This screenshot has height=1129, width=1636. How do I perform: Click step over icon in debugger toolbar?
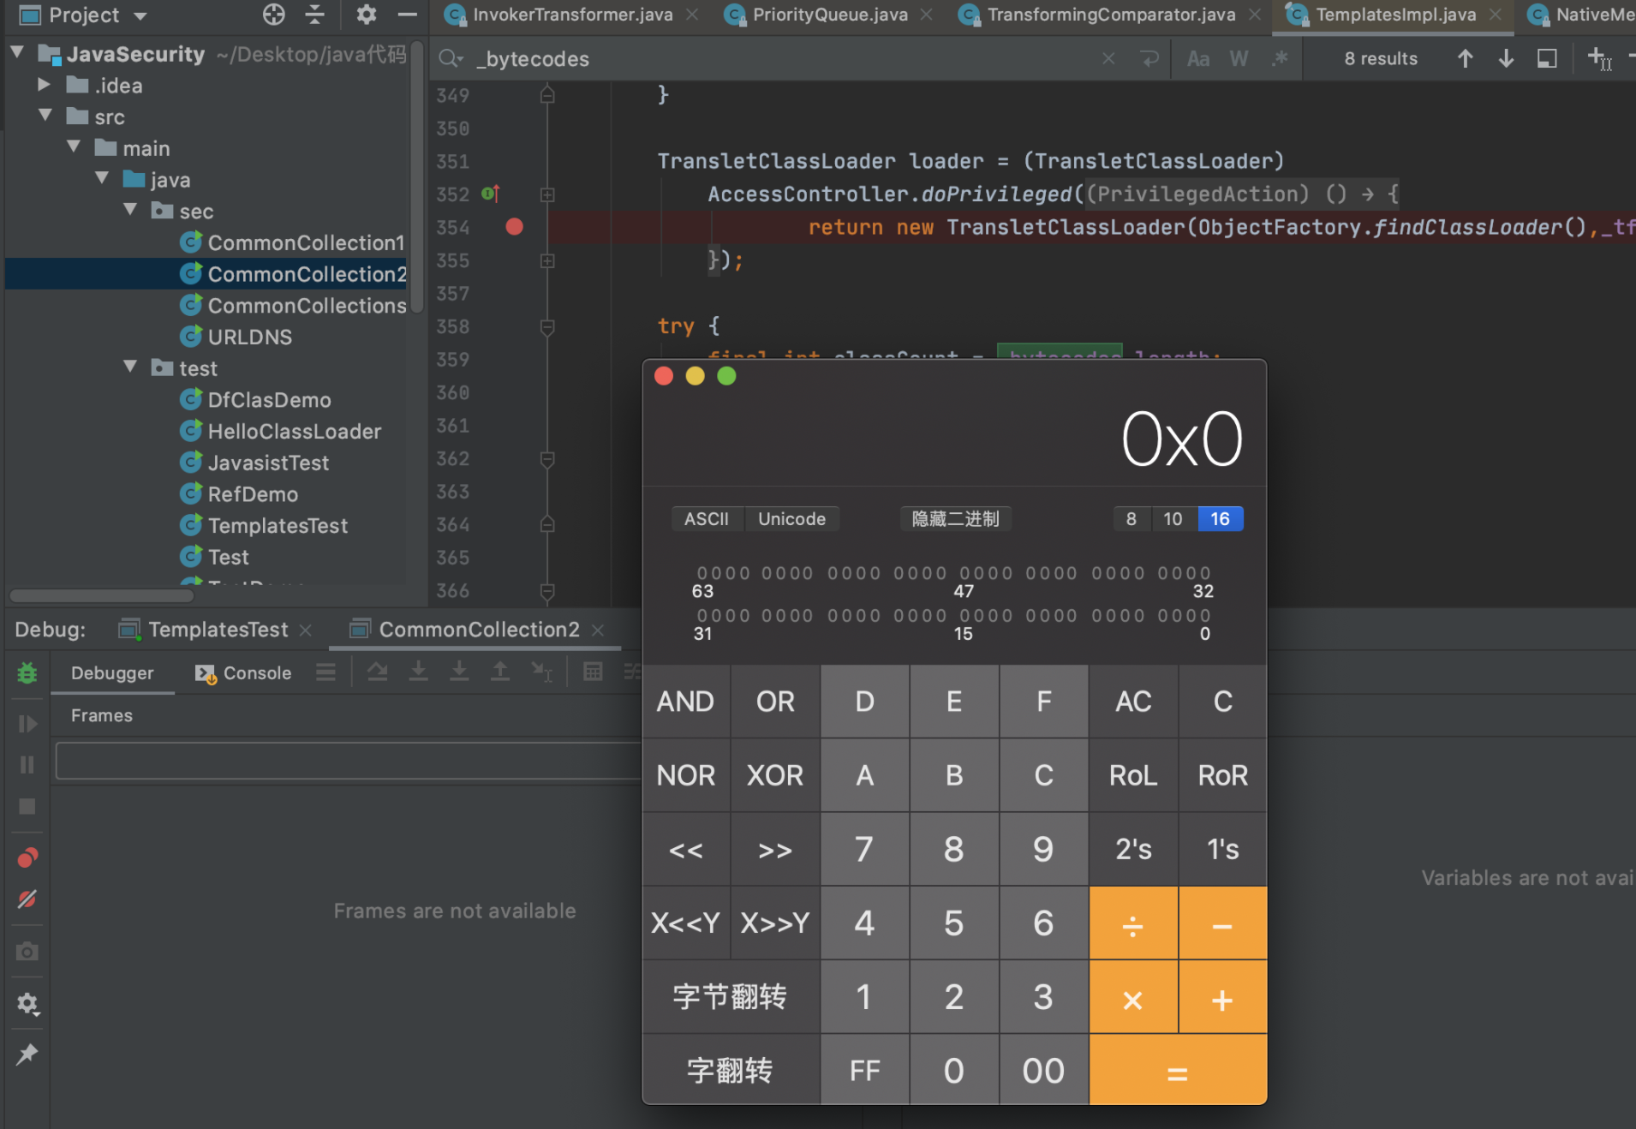coord(377,672)
